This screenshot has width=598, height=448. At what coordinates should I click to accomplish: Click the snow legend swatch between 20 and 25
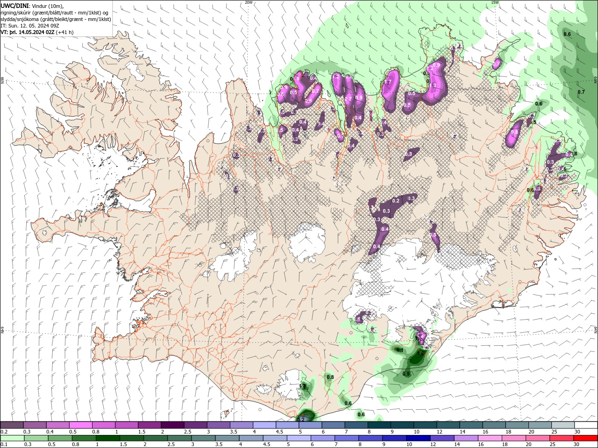click(540, 425)
